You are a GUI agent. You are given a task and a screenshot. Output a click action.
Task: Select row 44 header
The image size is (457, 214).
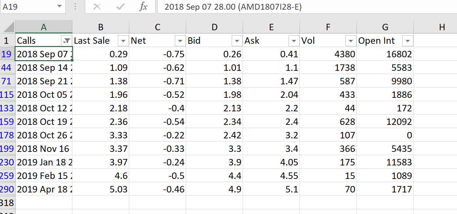(x=7, y=68)
